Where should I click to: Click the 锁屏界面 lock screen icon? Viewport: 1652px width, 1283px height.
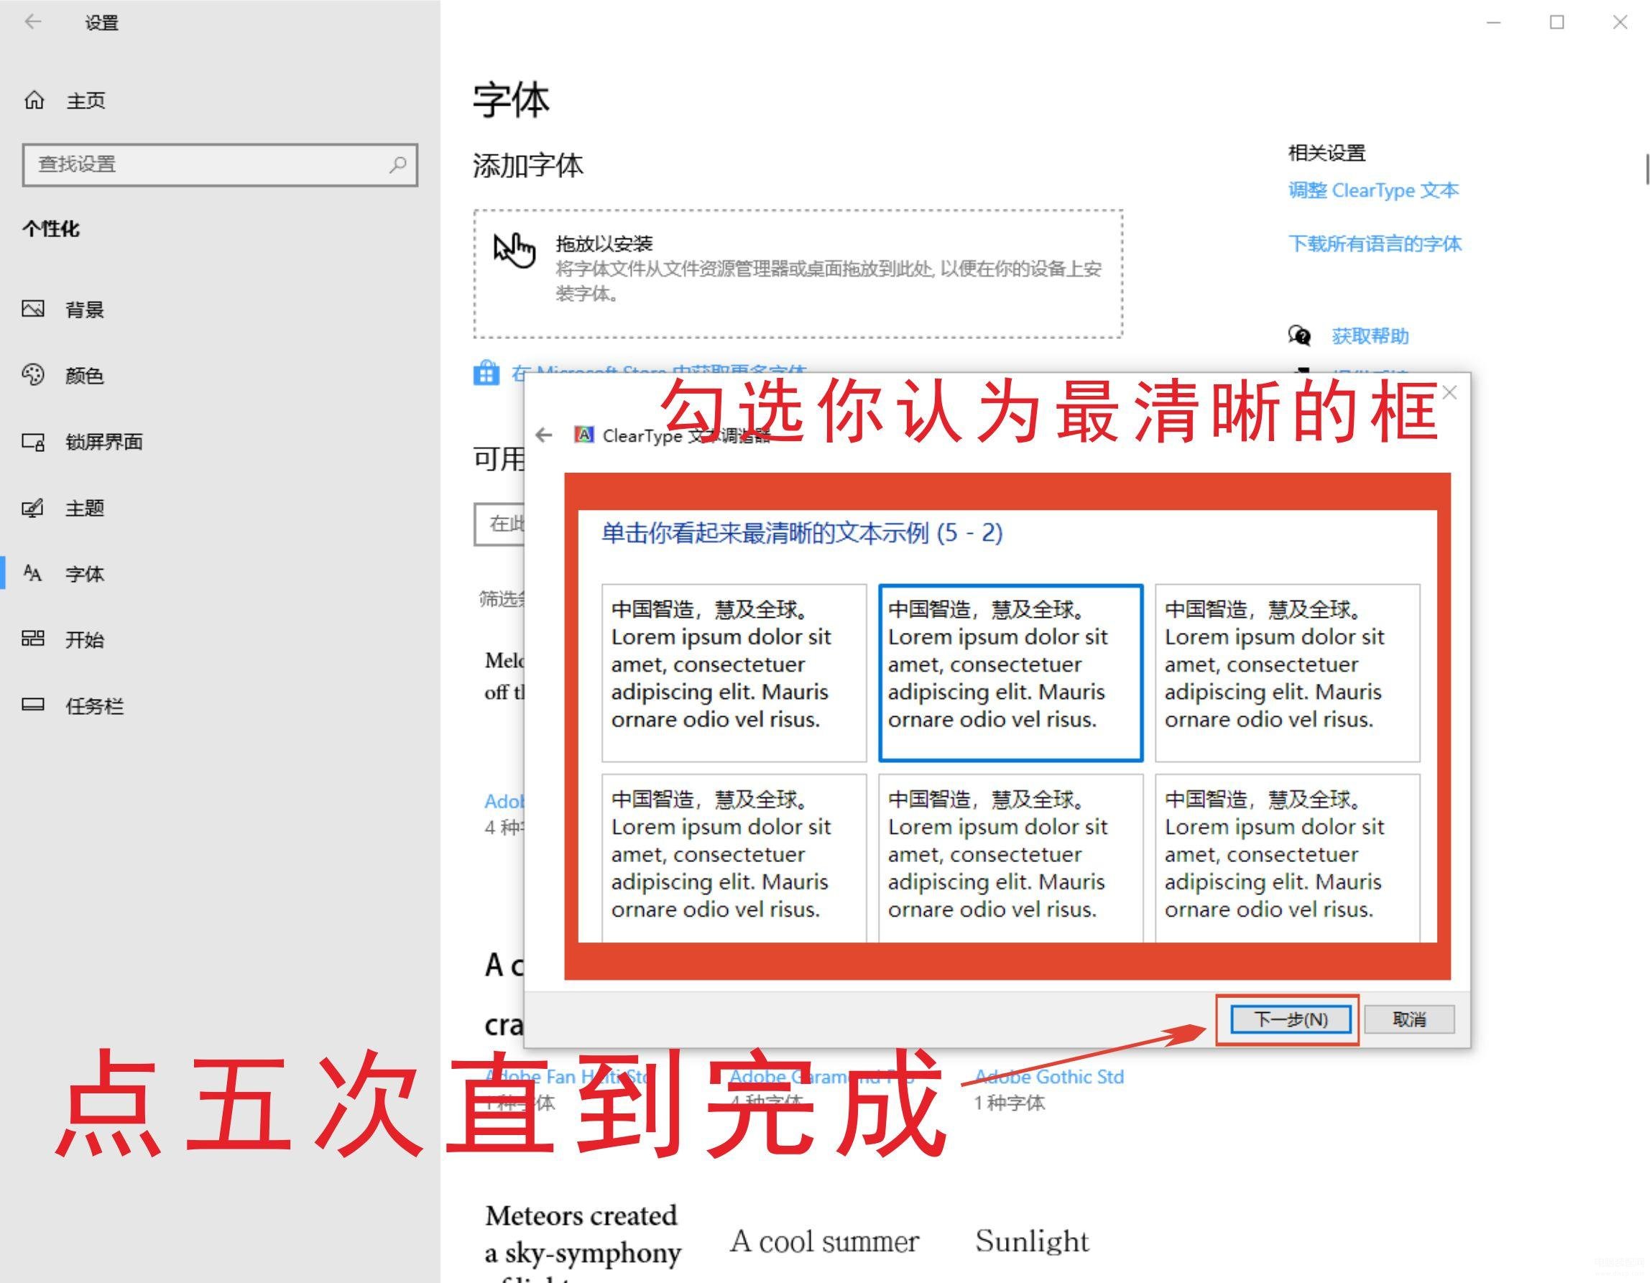pos(33,442)
